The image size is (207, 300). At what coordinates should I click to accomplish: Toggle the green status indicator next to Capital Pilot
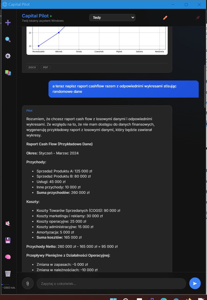(51, 16)
